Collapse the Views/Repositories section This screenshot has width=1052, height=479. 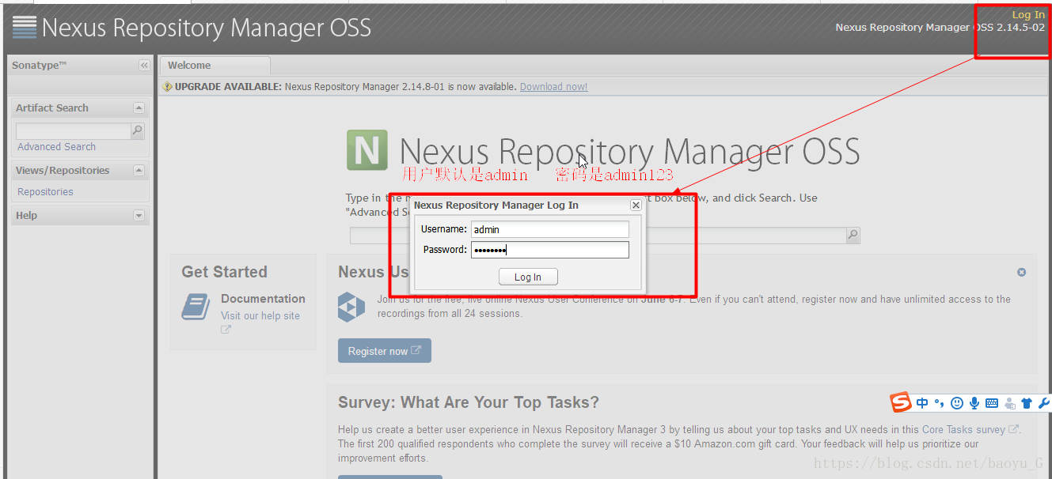139,170
